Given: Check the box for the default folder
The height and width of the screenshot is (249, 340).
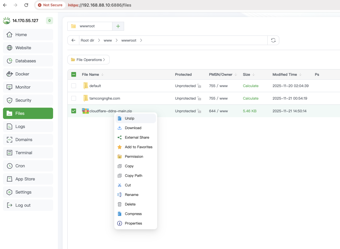Looking at the screenshot, I should 74,86.
